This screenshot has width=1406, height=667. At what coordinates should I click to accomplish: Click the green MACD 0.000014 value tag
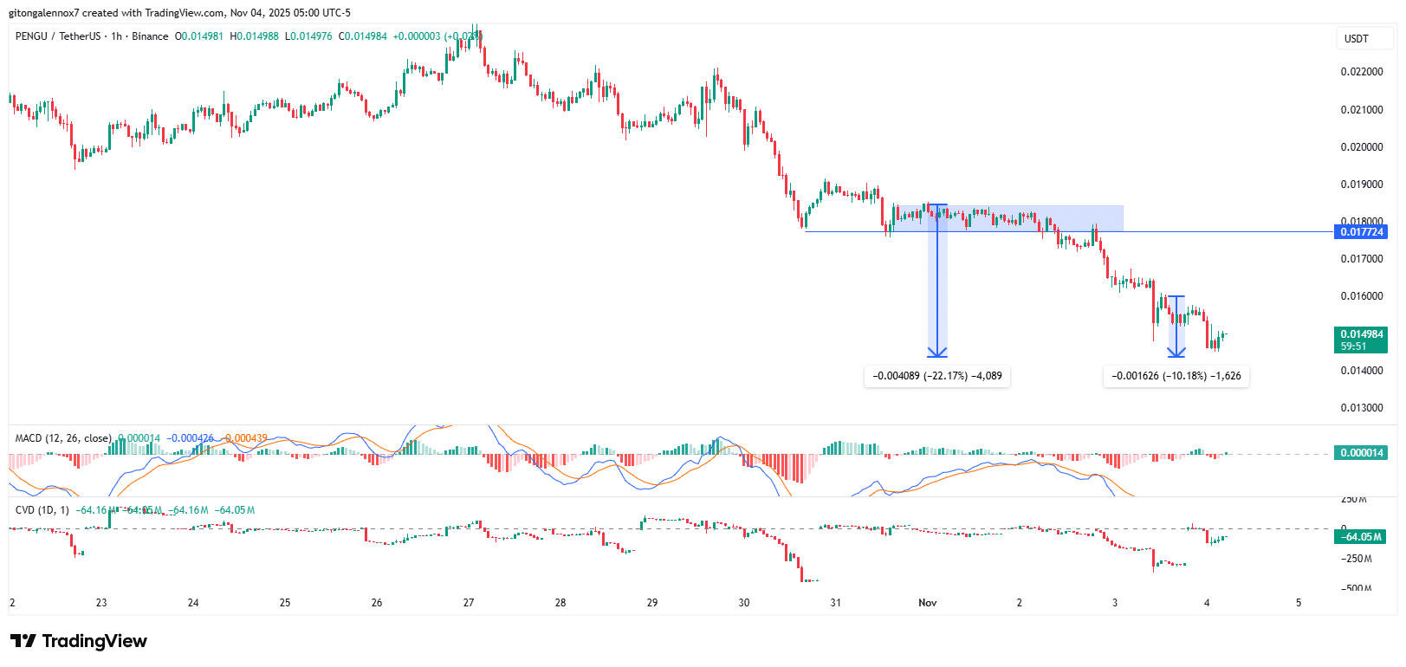(x=1361, y=453)
